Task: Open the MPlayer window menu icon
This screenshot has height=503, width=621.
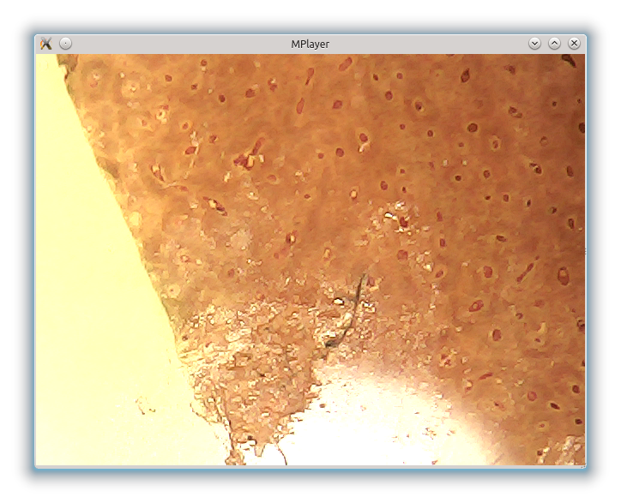Action: tap(46, 44)
